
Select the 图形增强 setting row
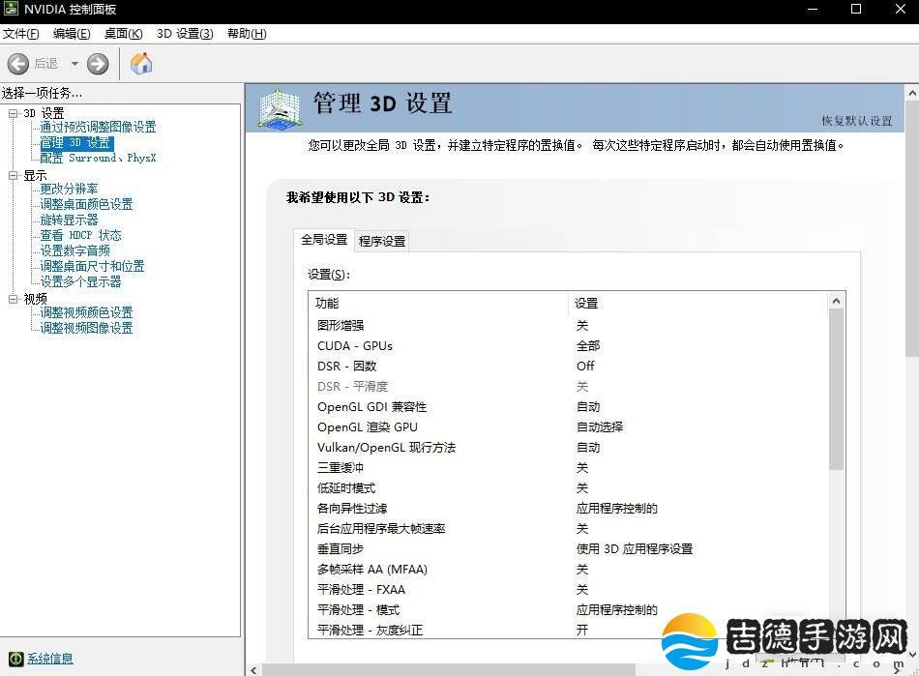[569, 325]
